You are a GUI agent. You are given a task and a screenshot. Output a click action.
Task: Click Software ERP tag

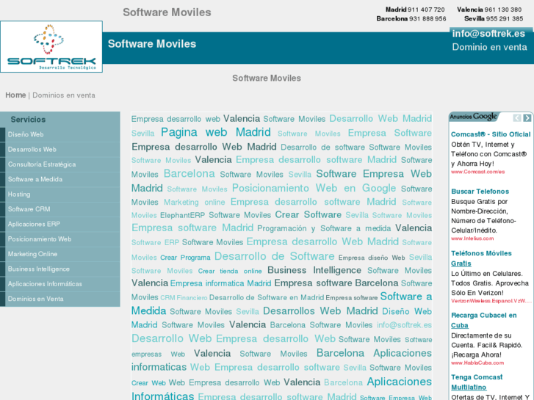pos(155,242)
